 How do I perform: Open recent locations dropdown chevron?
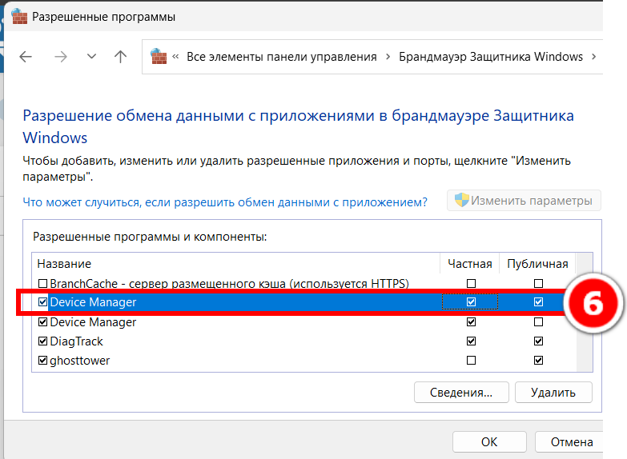point(91,56)
